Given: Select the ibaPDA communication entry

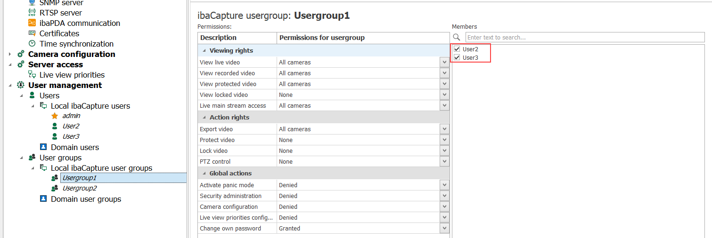Looking at the screenshot, I should coord(80,23).
